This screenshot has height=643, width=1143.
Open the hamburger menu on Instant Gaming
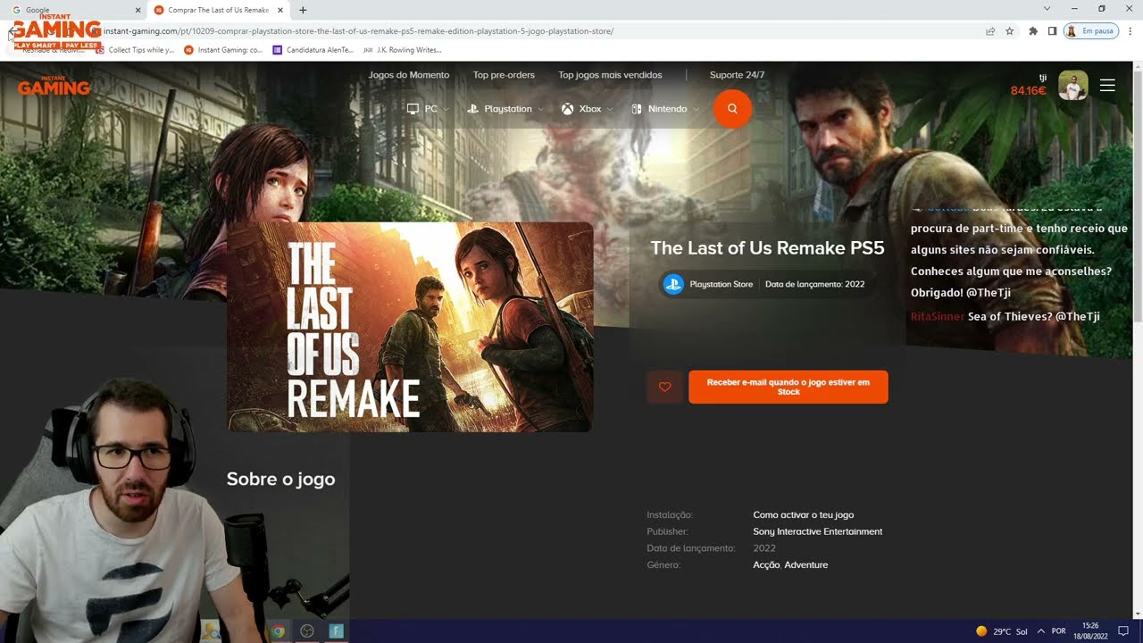click(1107, 85)
